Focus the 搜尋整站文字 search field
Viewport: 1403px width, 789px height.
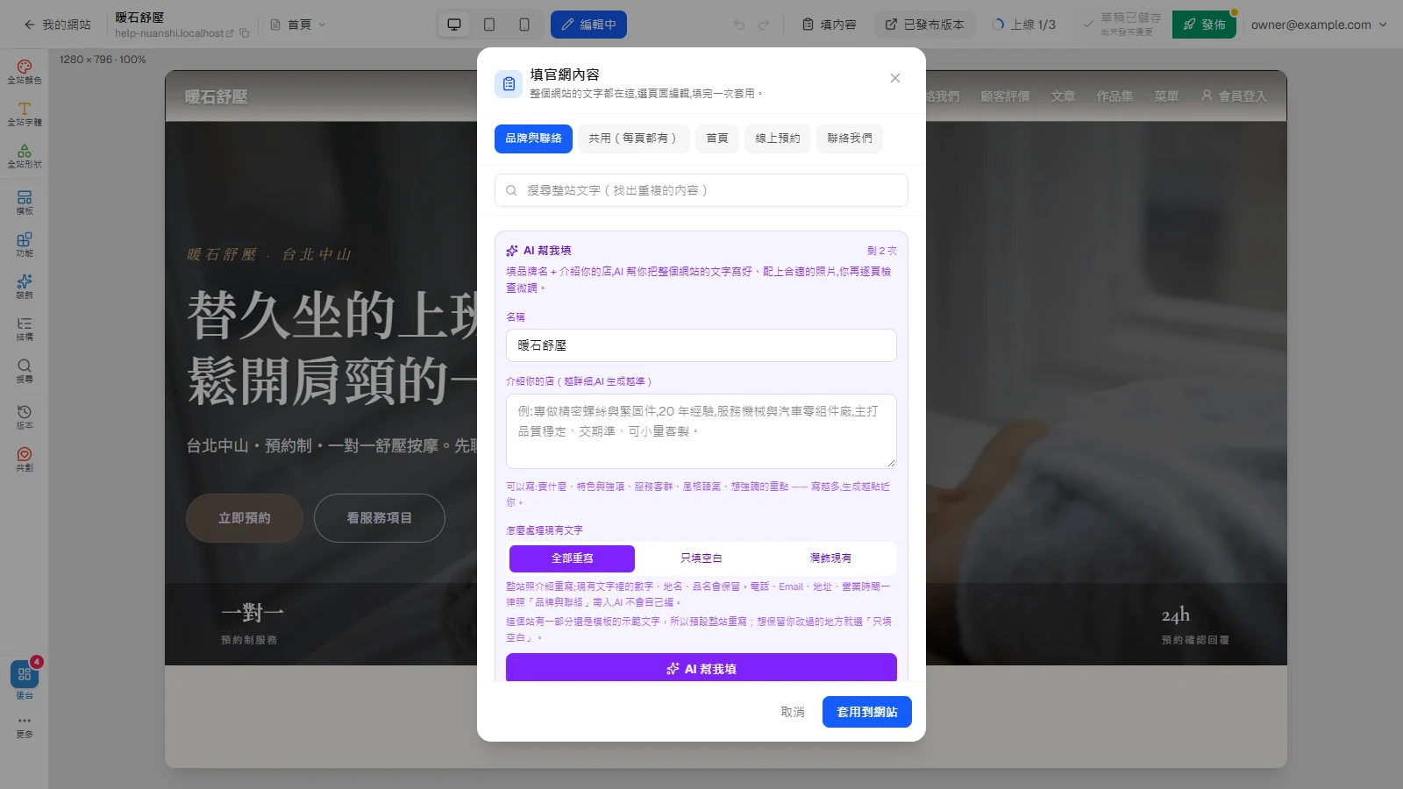tap(701, 190)
